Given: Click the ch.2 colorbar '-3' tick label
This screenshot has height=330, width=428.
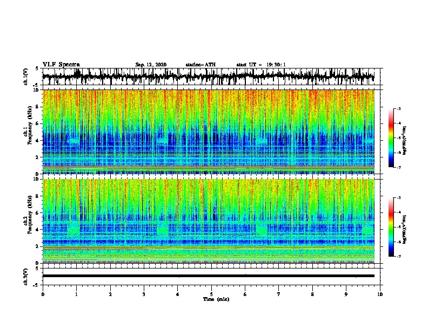Looking at the screenshot, I should (399, 198).
